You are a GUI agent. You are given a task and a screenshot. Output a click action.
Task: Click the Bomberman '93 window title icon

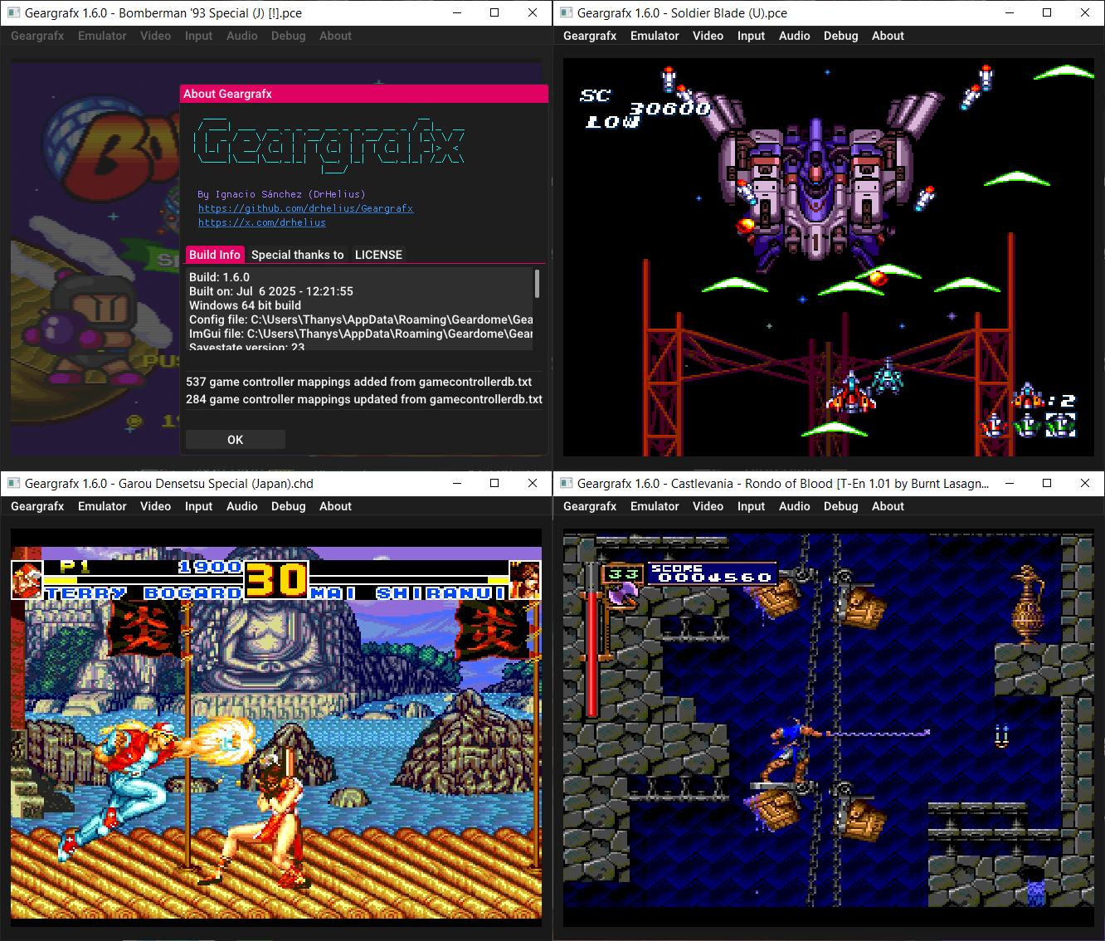13,12
